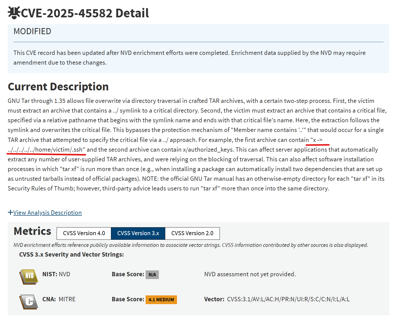Click the gray CNA badge icon
This screenshot has width=394, height=324.
click(x=29, y=302)
